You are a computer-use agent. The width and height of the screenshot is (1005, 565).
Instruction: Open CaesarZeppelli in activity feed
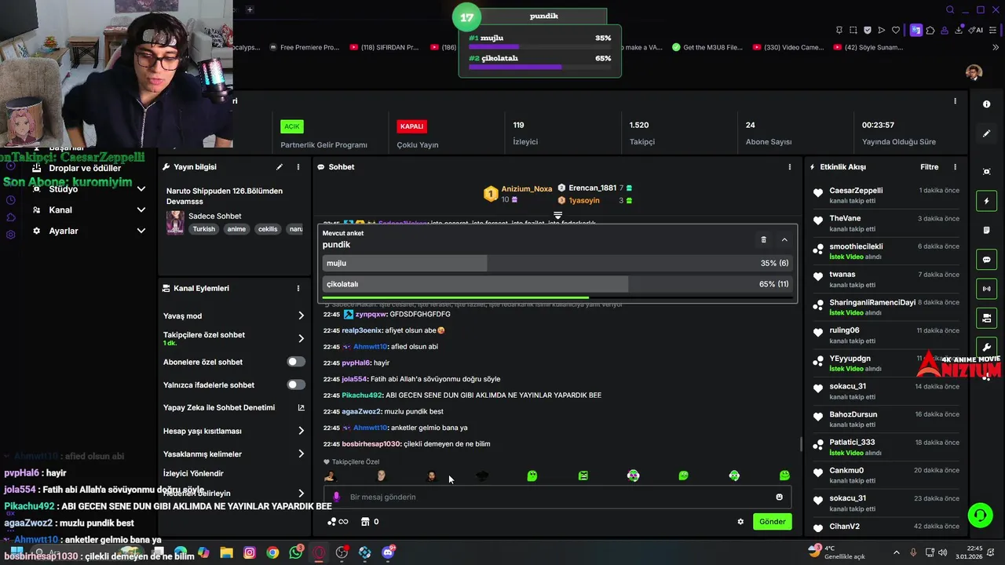point(856,191)
